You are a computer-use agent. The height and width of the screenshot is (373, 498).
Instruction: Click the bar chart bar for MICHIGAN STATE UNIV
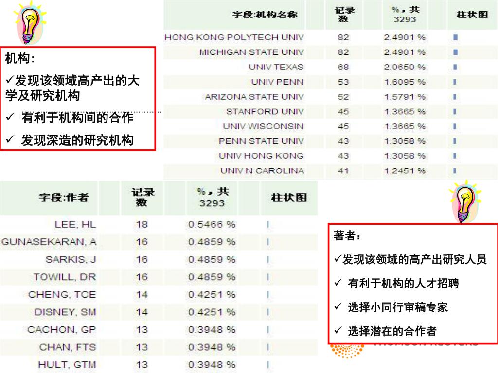click(x=455, y=52)
